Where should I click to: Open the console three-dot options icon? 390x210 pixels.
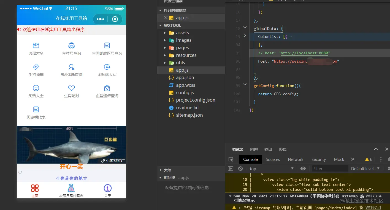381,159
